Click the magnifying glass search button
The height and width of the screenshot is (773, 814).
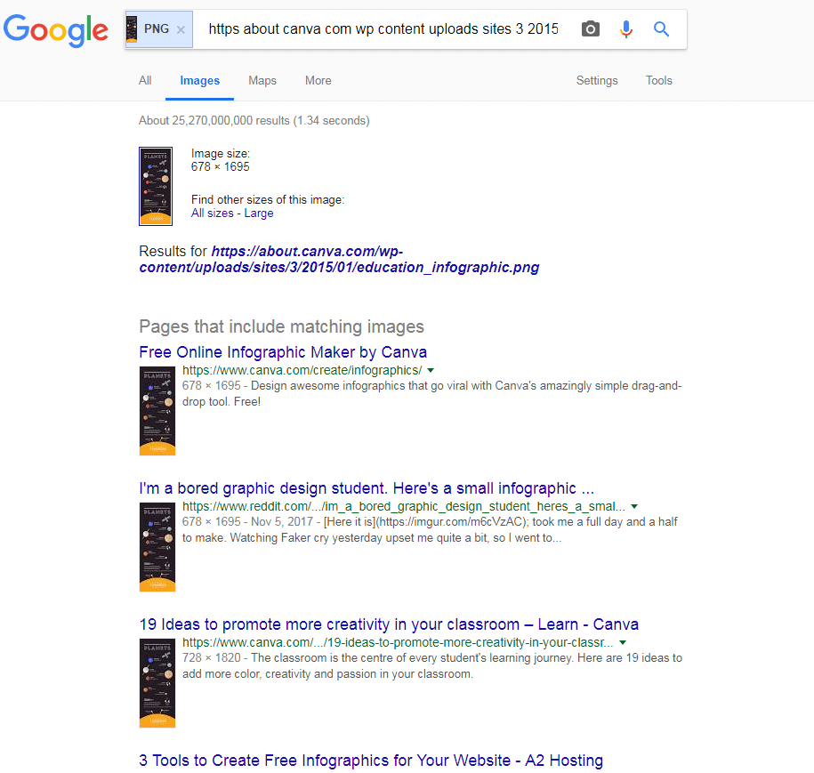(x=661, y=29)
